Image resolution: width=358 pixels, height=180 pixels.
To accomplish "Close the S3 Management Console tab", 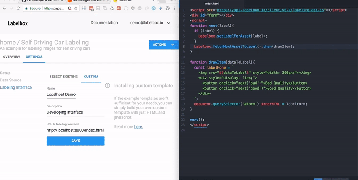I will [x=107, y=1].
